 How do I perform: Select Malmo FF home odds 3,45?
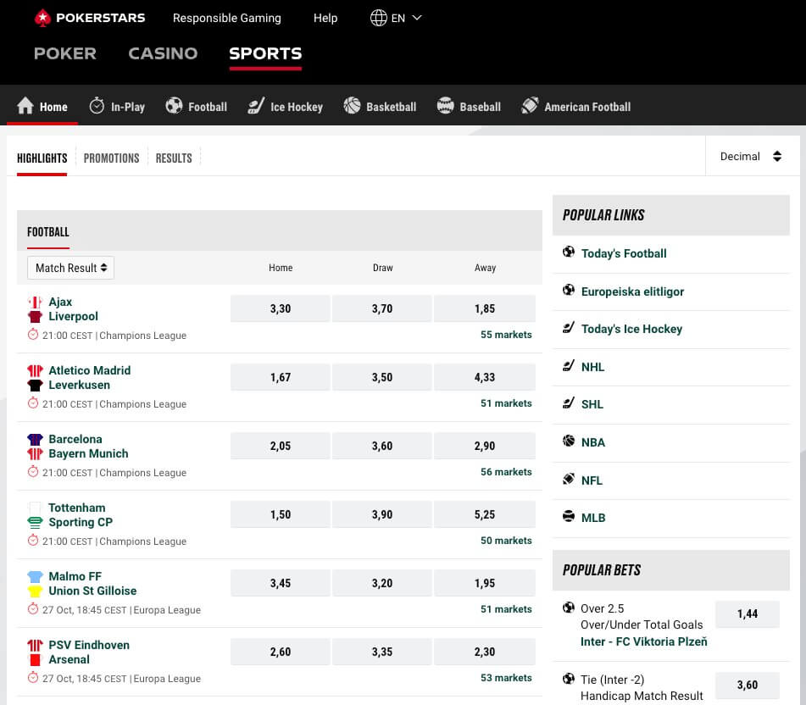(281, 583)
